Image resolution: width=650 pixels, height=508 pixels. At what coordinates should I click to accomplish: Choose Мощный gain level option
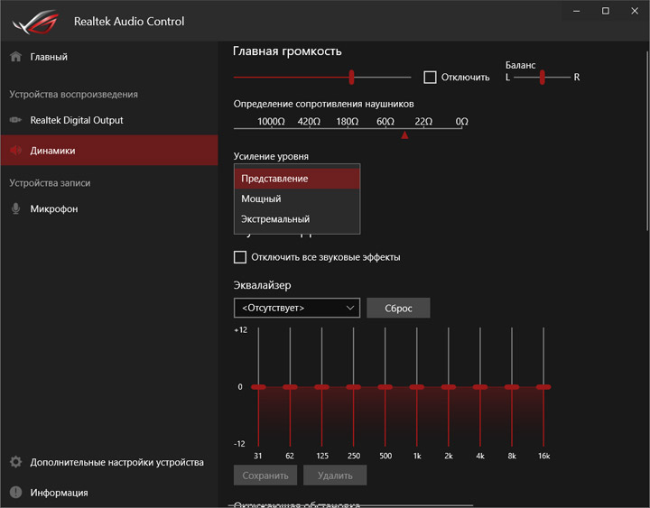[x=297, y=199]
